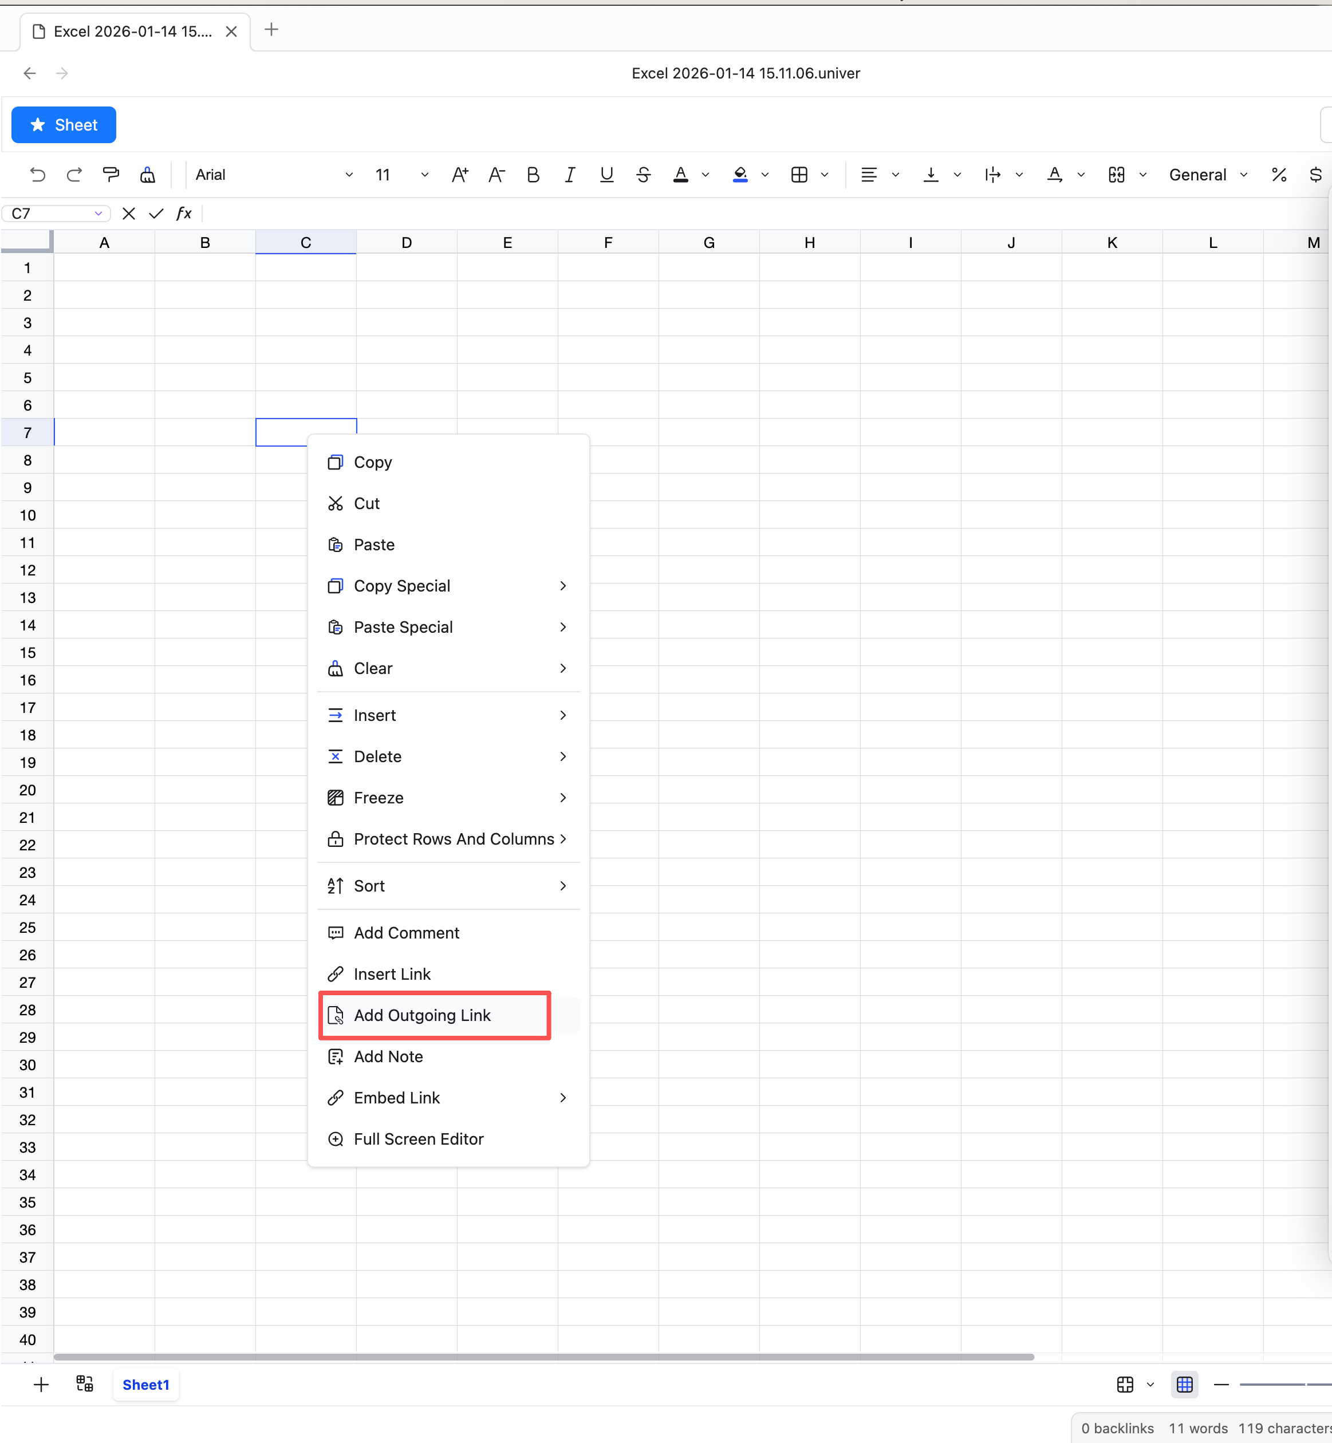Toggle underline formatting
Screen dimensions: 1332x1443
click(606, 175)
